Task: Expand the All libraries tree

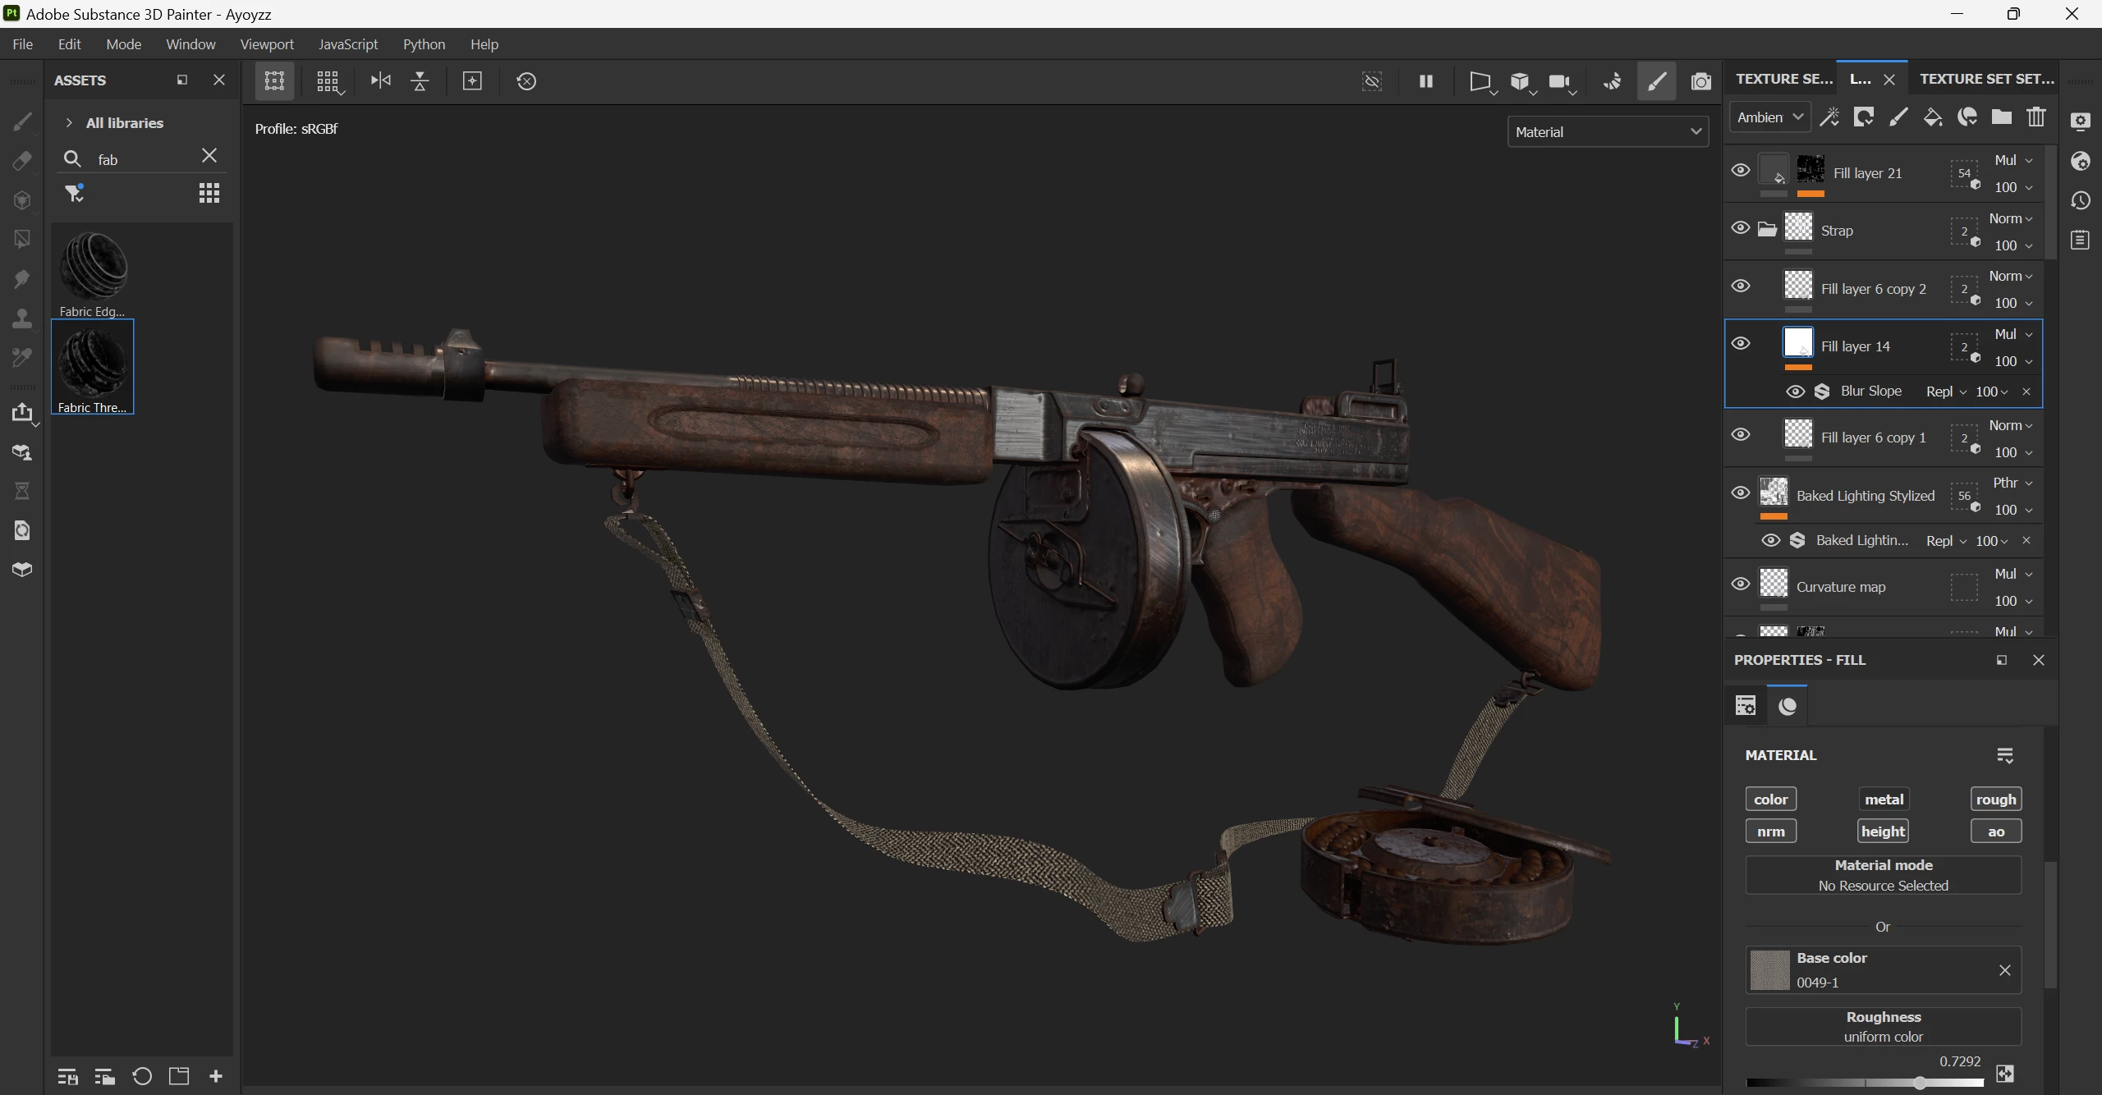Action: coord(69,123)
